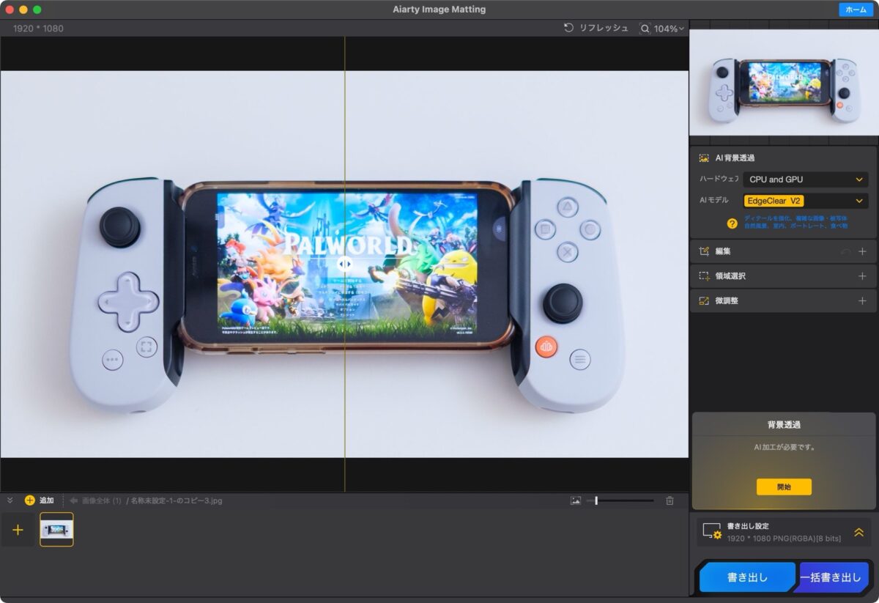Screen dimensions: 879x603
Task: Click the ハードウェア hardware label
Action: (x=719, y=179)
